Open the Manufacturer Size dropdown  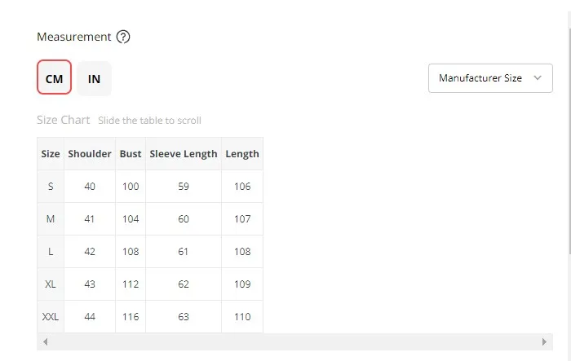490,78
